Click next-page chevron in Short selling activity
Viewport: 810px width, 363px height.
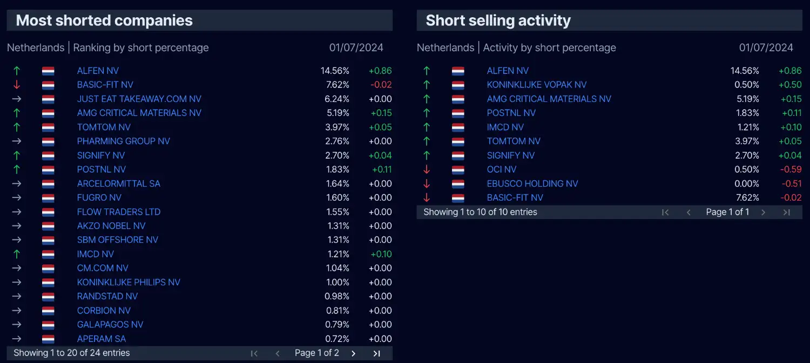point(764,212)
